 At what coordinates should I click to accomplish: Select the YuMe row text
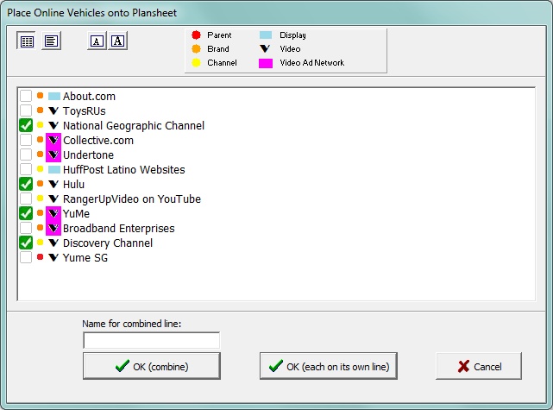click(x=76, y=213)
